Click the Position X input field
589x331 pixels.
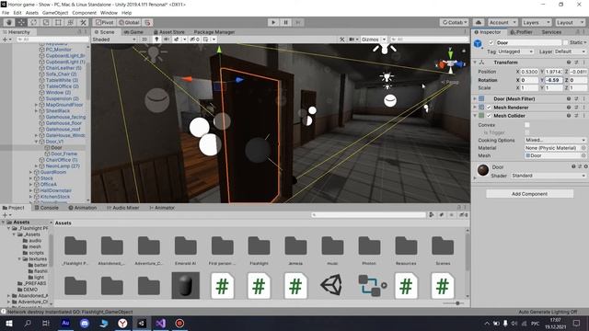pos(530,72)
